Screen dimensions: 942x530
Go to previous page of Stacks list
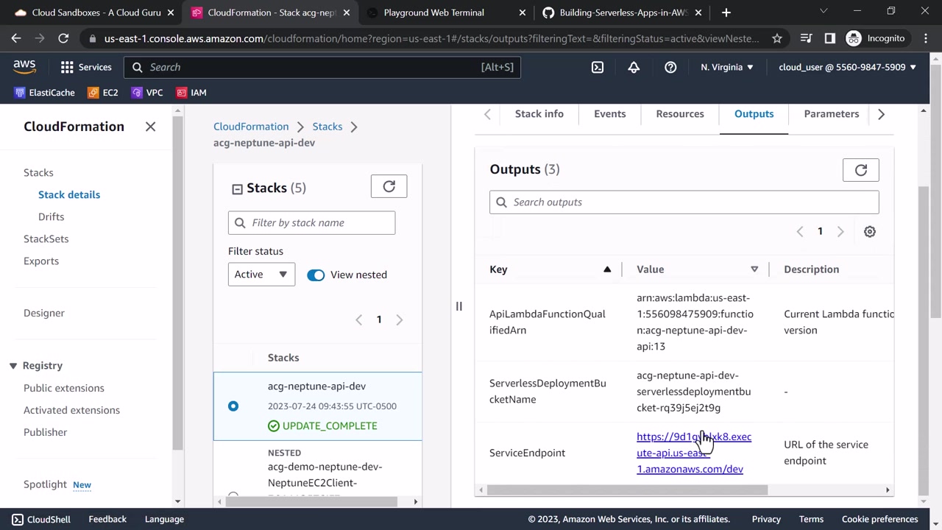pyautogui.click(x=359, y=319)
